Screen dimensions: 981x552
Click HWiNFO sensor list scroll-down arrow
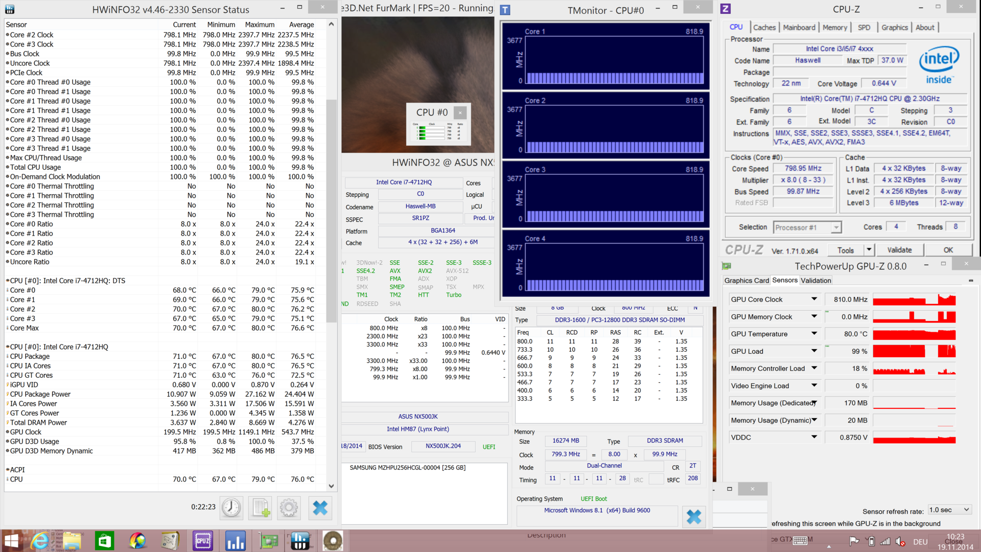tap(331, 486)
